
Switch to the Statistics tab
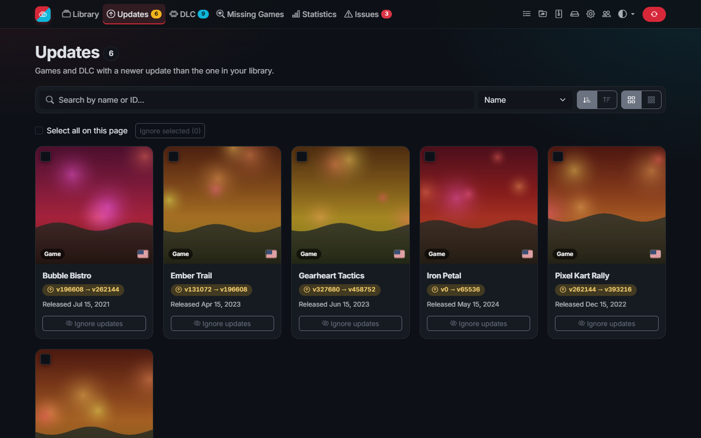pos(314,14)
